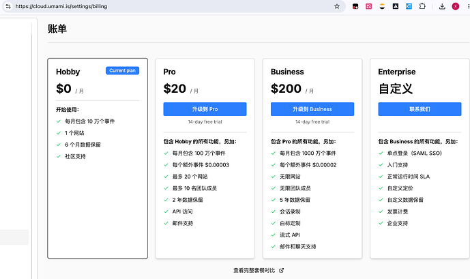The height and width of the screenshot is (279, 470).
Task: Click the 2 年数据保留 feature
Action: point(188,200)
